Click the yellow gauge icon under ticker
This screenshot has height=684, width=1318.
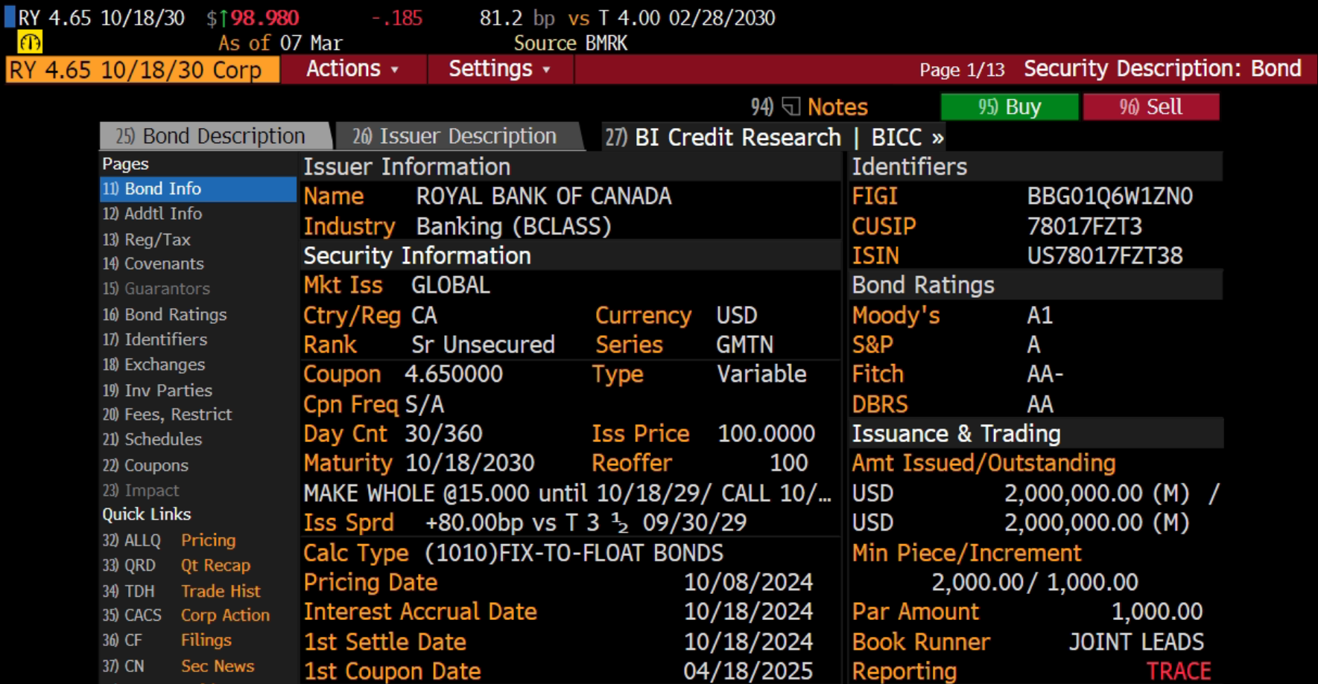point(30,42)
